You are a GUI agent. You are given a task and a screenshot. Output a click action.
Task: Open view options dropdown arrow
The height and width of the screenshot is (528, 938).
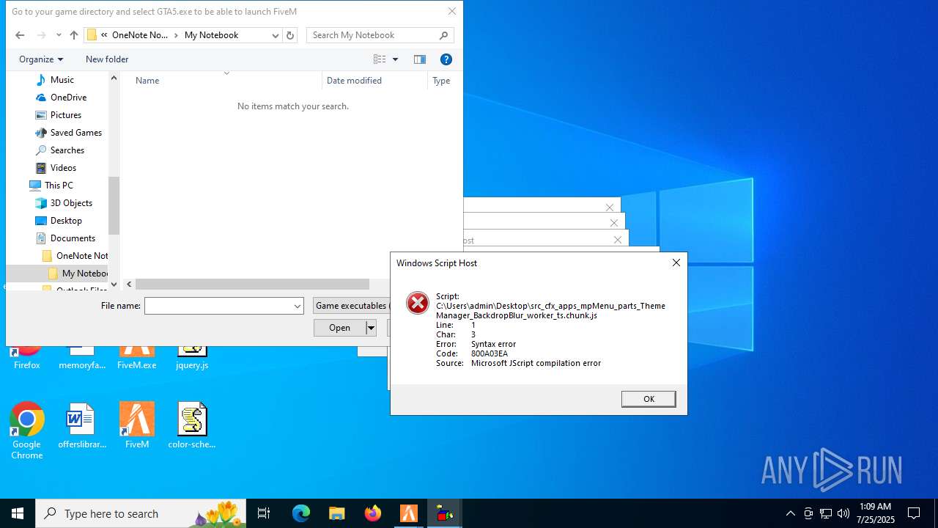[x=395, y=59]
